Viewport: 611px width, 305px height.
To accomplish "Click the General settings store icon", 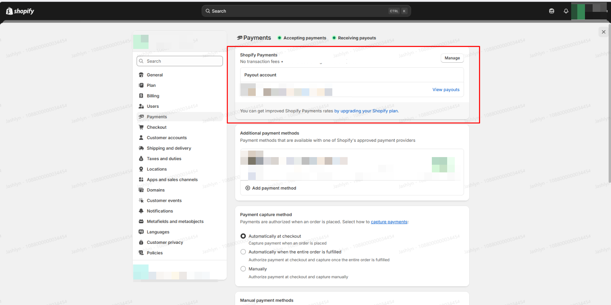I will [141, 75].
